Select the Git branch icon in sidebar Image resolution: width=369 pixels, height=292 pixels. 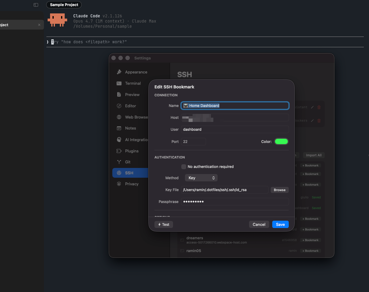tap(119, 162)
